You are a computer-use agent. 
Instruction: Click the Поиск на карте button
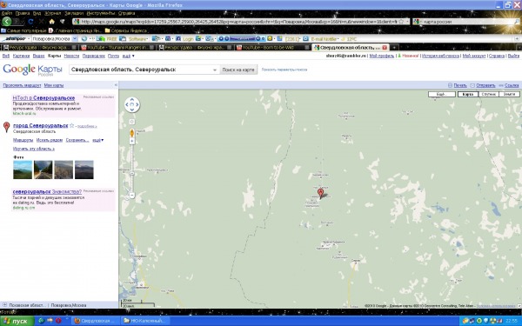tap(238, 70)
